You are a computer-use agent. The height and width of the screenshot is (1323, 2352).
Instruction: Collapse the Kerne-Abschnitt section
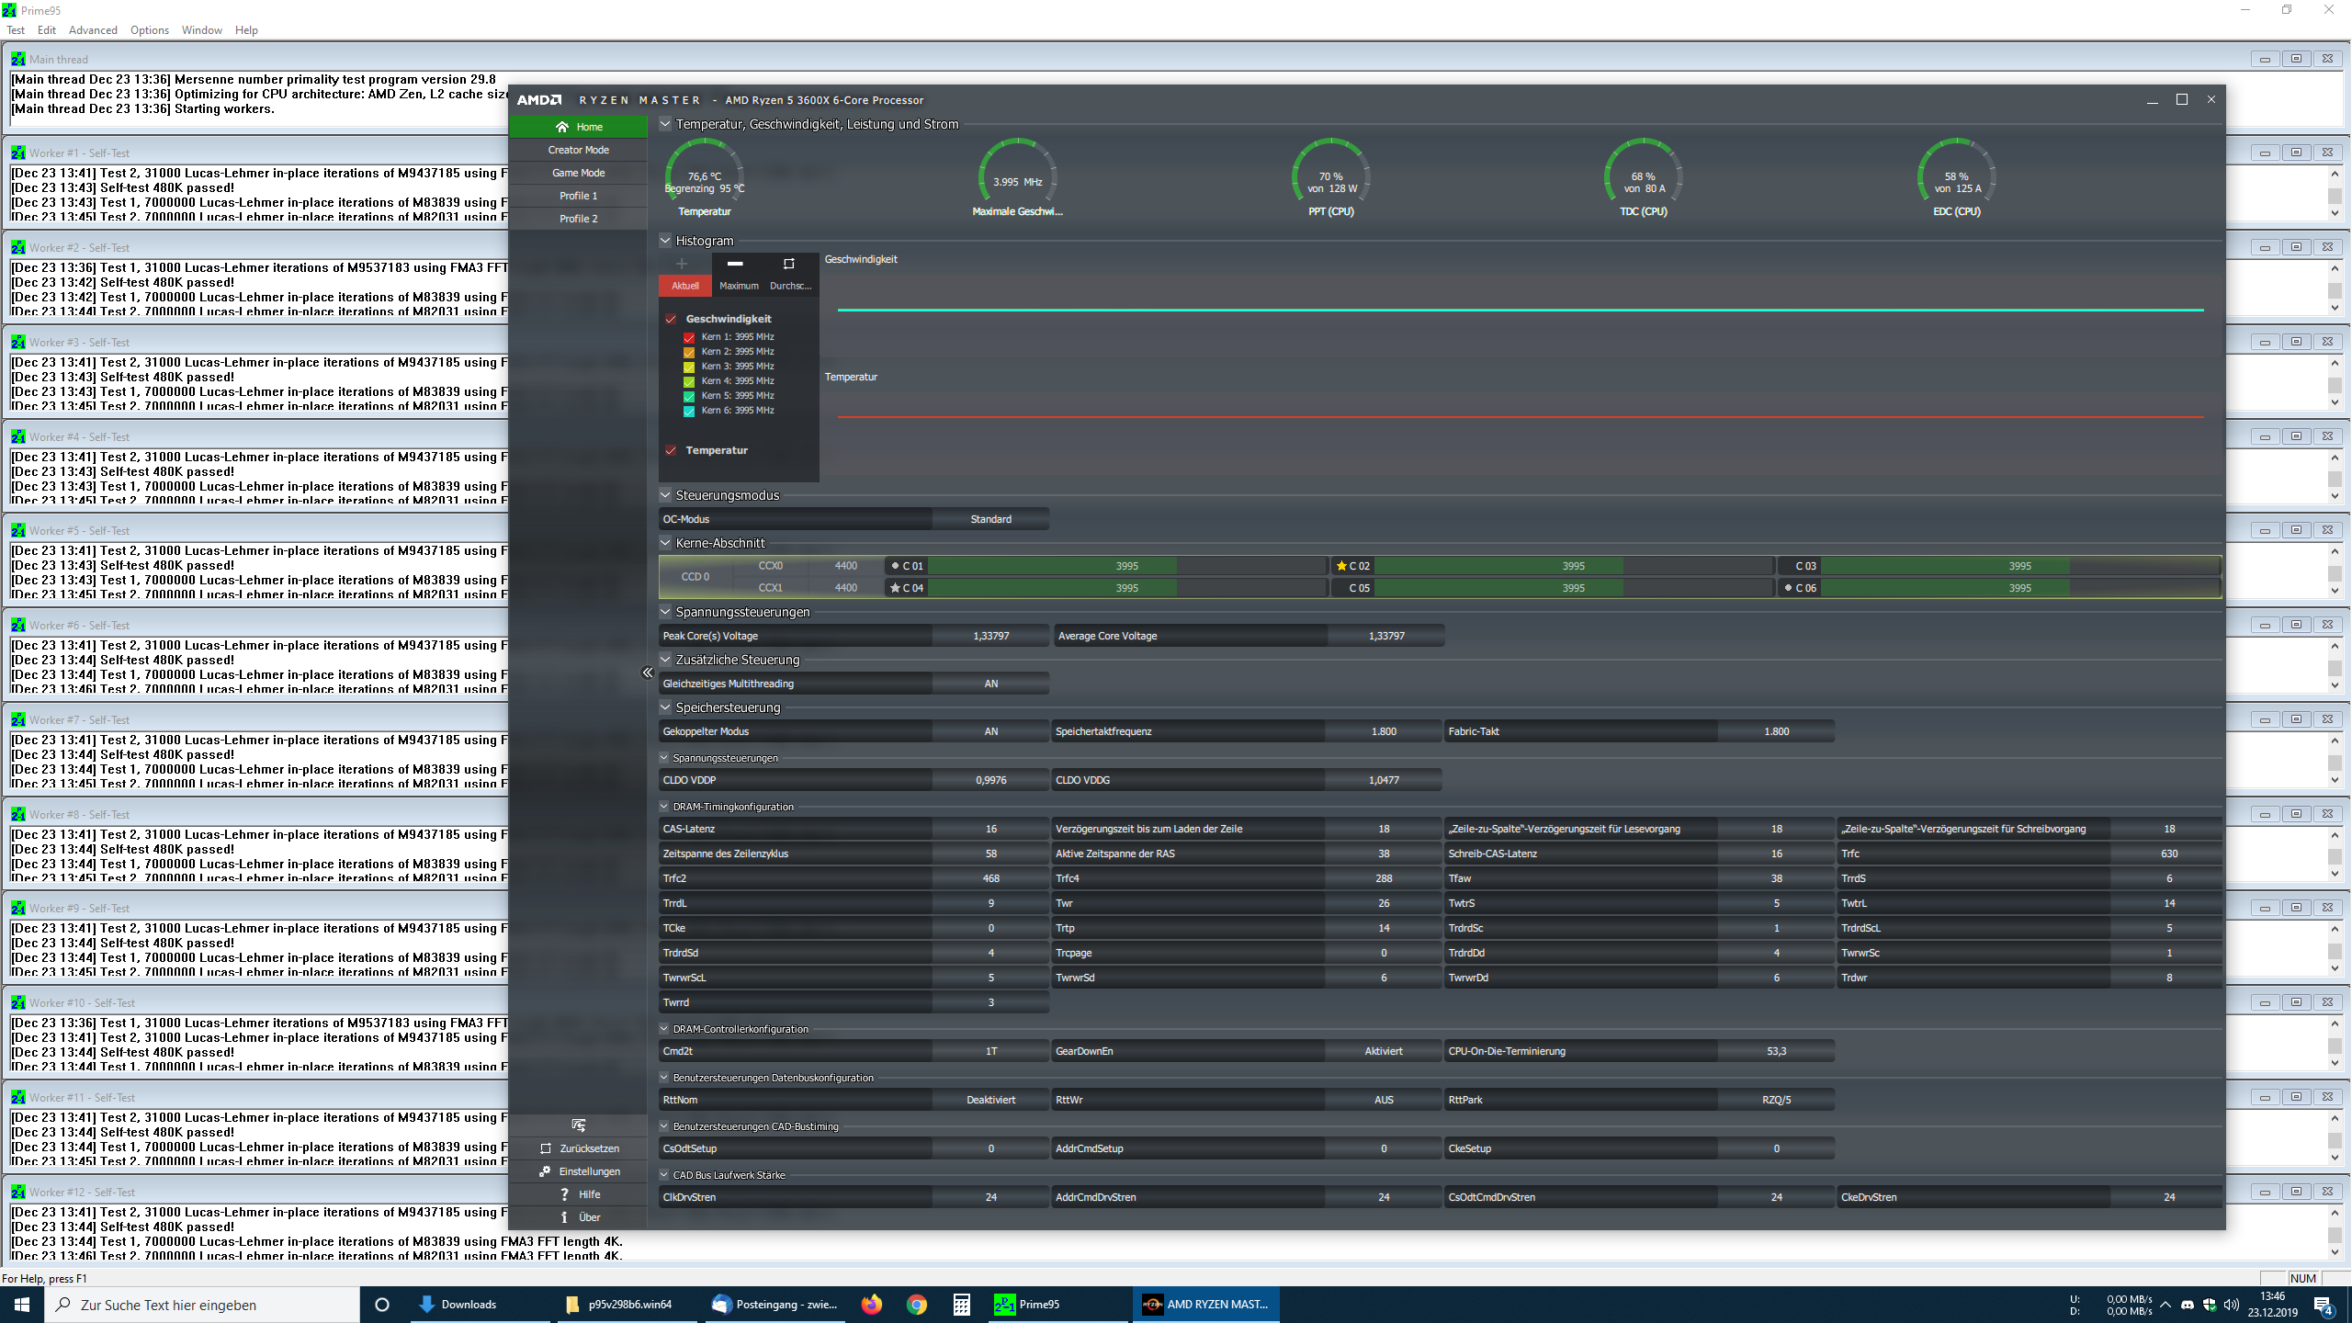(x=665, y=543)
